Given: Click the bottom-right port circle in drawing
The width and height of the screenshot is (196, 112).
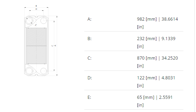Looking at the screenshot, I should point(44,71).
